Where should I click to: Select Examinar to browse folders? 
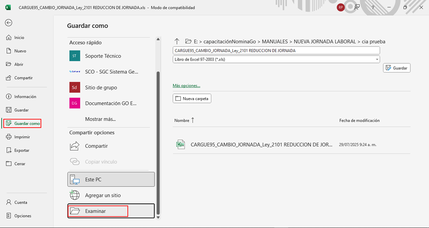click(x=98, y=211)
